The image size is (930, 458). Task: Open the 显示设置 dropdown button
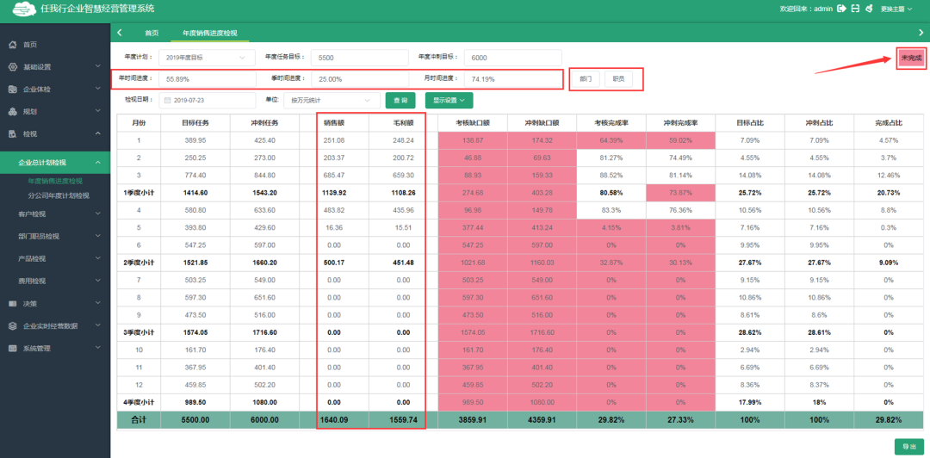pyautogui.click(x=449, y=100)
